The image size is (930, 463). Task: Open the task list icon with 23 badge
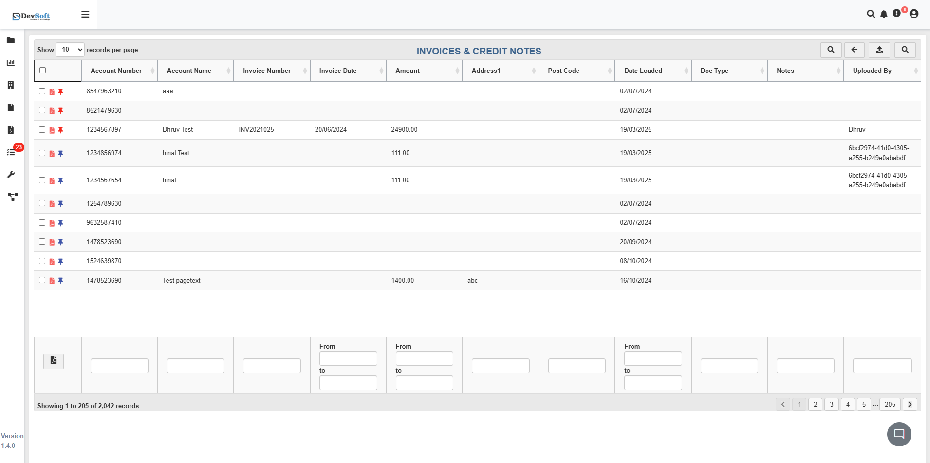pos(11,152)
